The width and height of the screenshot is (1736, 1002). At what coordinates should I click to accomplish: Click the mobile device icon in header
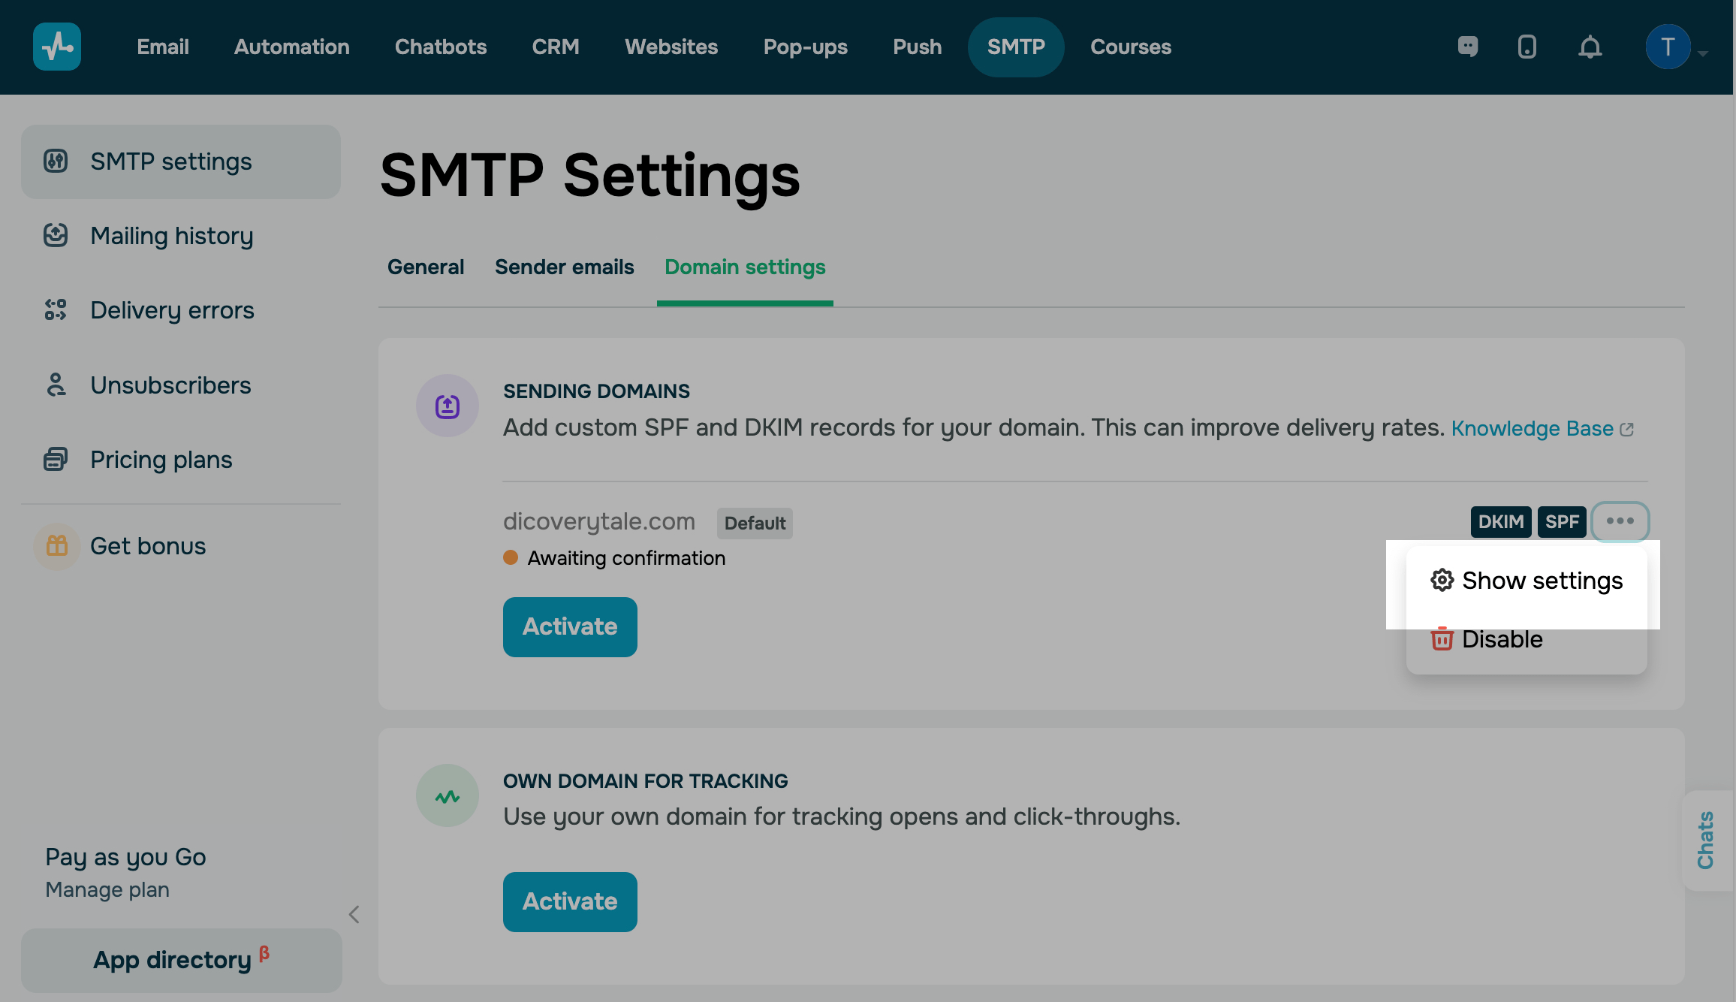[1527, 47]
